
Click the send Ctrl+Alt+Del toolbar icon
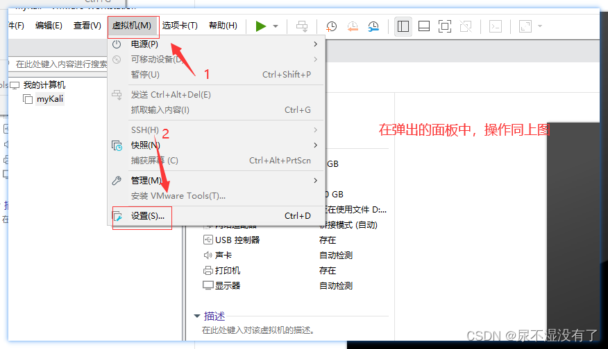pyautogui.click(x=302, y=26)
